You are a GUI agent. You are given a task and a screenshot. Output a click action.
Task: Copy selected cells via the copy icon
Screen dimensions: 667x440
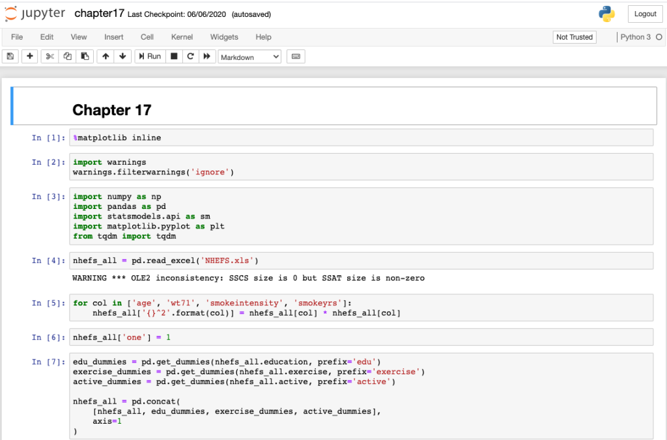[67, 57]
